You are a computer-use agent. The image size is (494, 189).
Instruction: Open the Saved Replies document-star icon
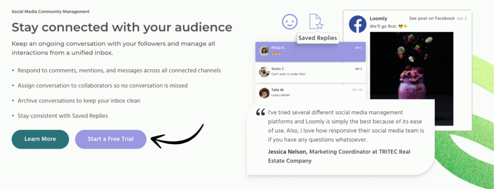tap(316, 22)
